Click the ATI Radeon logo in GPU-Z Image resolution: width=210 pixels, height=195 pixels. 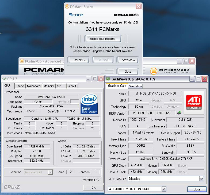194,103
